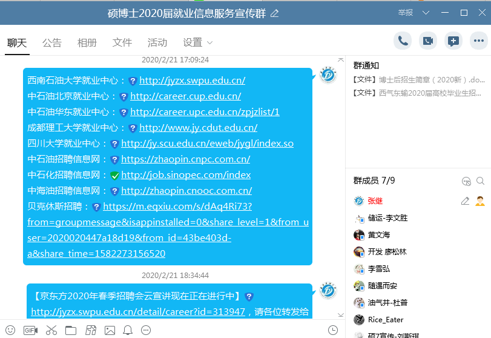Screen dimensions: 491x338
Task: Open the emoji picker
Action: [10, 330]
